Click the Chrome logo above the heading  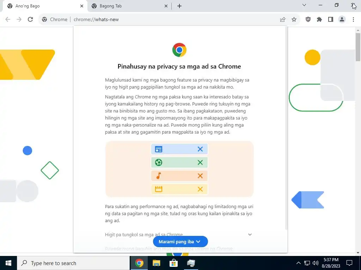click(179, 50)
